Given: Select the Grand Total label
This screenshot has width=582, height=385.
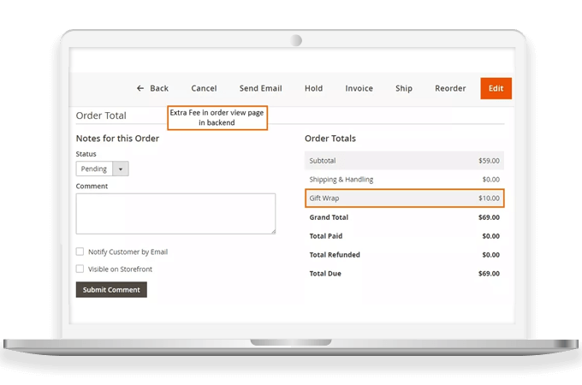Looking at the screenshot, I should [x=329, y=217].
